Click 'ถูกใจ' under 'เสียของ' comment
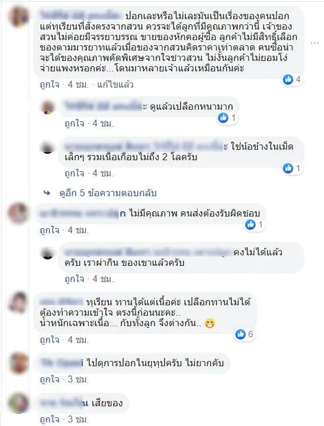This screenshot has height=426, width=324. tap(49, 419)
